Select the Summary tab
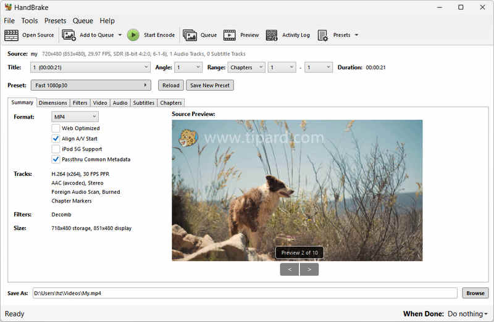The image size is (494, 322). pos(22,102)
